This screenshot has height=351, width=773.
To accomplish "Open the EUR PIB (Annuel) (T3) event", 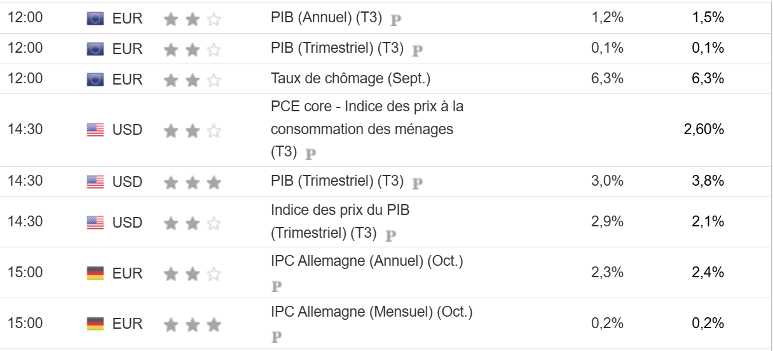I will (x=326, y=18).
